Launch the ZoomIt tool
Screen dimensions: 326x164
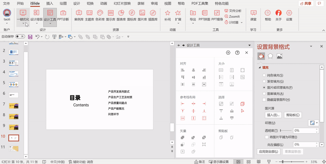[x=232, y=17]
